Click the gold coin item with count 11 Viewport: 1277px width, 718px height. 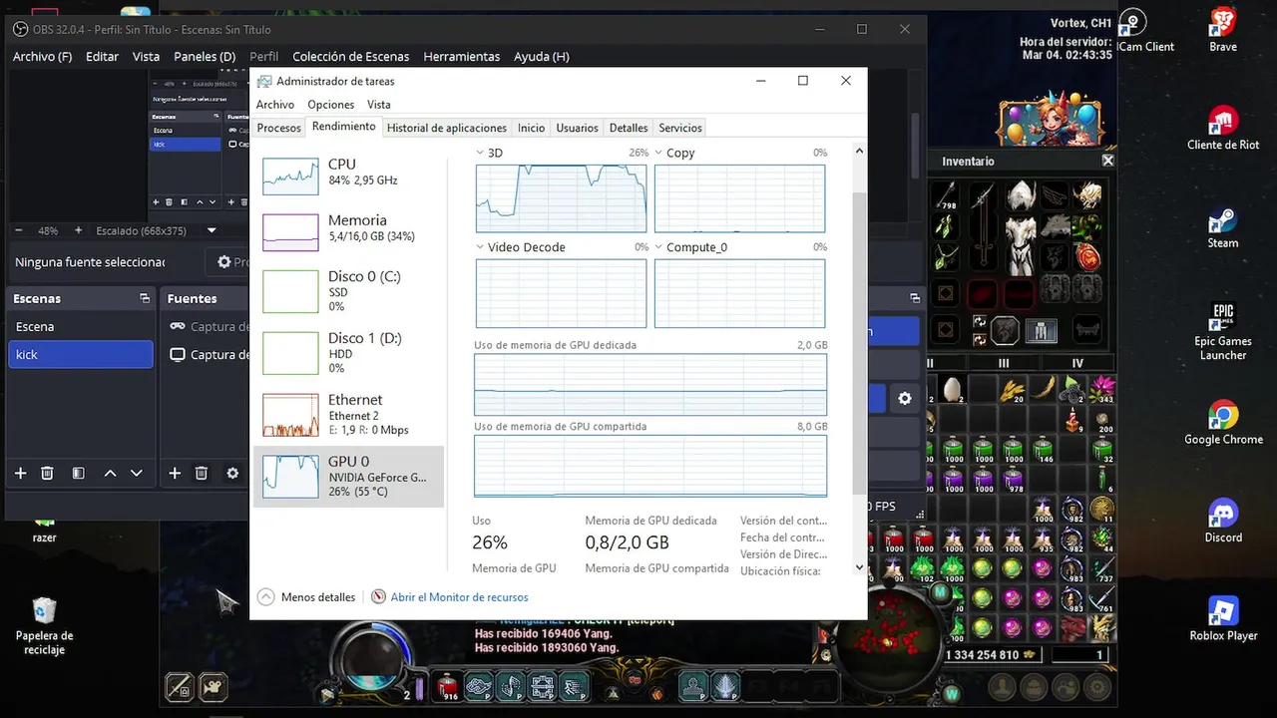[x=1102, y=511]
